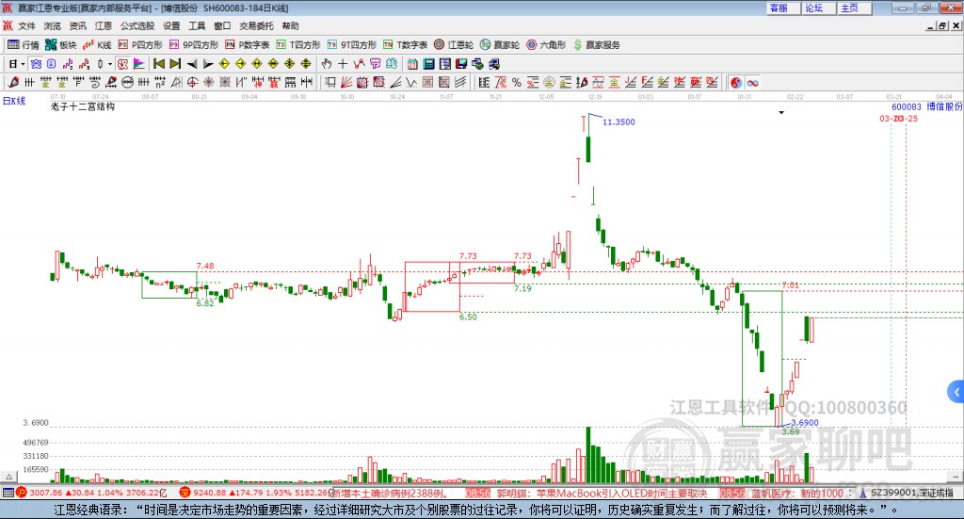This screenshot has height=519, width=964.
Task: Open the 资讯 menu
Action: [x=77, y=25]
